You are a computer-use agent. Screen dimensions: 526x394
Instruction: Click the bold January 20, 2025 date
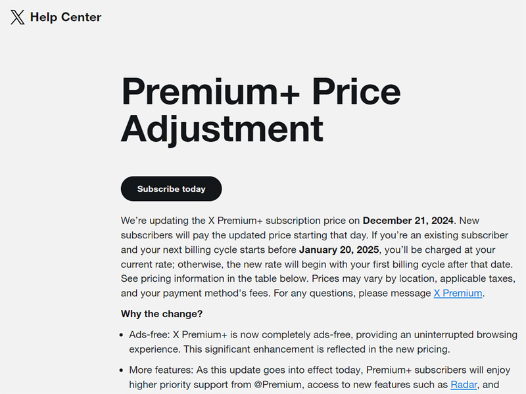tap(341, 250)
